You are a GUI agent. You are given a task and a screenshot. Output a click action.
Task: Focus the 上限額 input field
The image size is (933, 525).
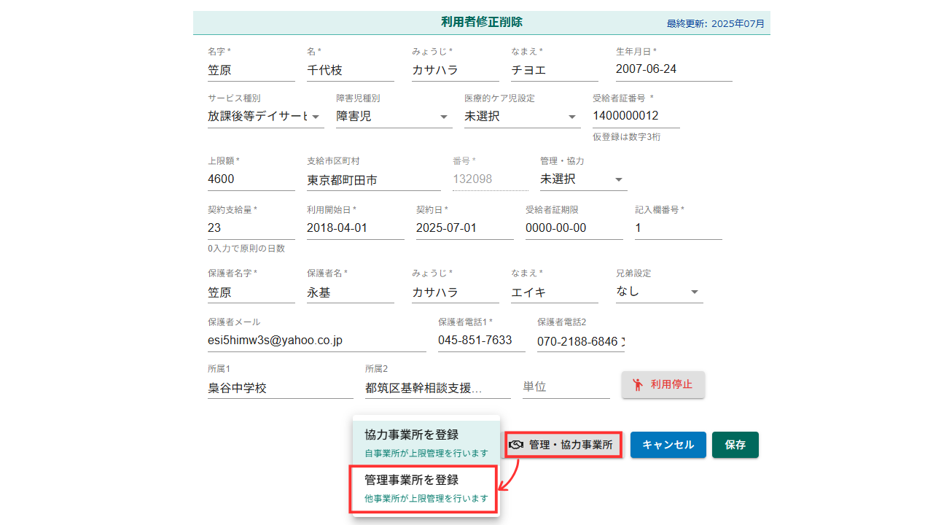(x=251, y=179)
